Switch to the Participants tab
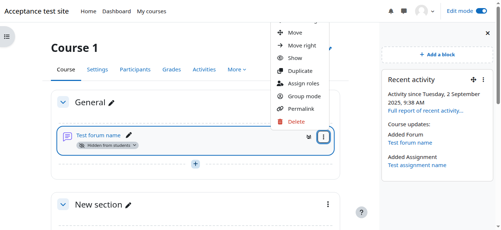Screen dimensions: 501x230 coord(135,70)
